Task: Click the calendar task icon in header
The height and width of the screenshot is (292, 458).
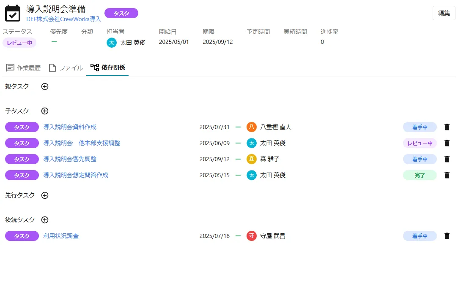Action: (13, 14)
